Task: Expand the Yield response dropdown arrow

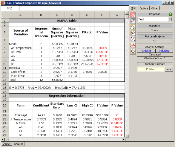Action: click(x=170, y=19)
